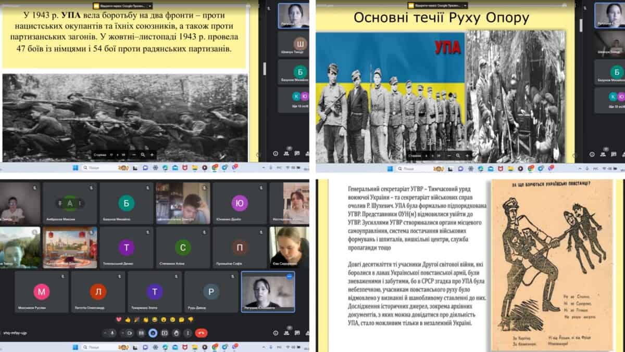Open the Ш avatar participant tile beside 1943 slide
The height and width of the screenshot is (352, 625).
point(293,44)
